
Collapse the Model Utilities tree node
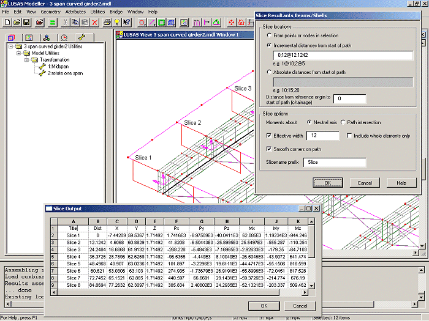click(x=18, y=53)
